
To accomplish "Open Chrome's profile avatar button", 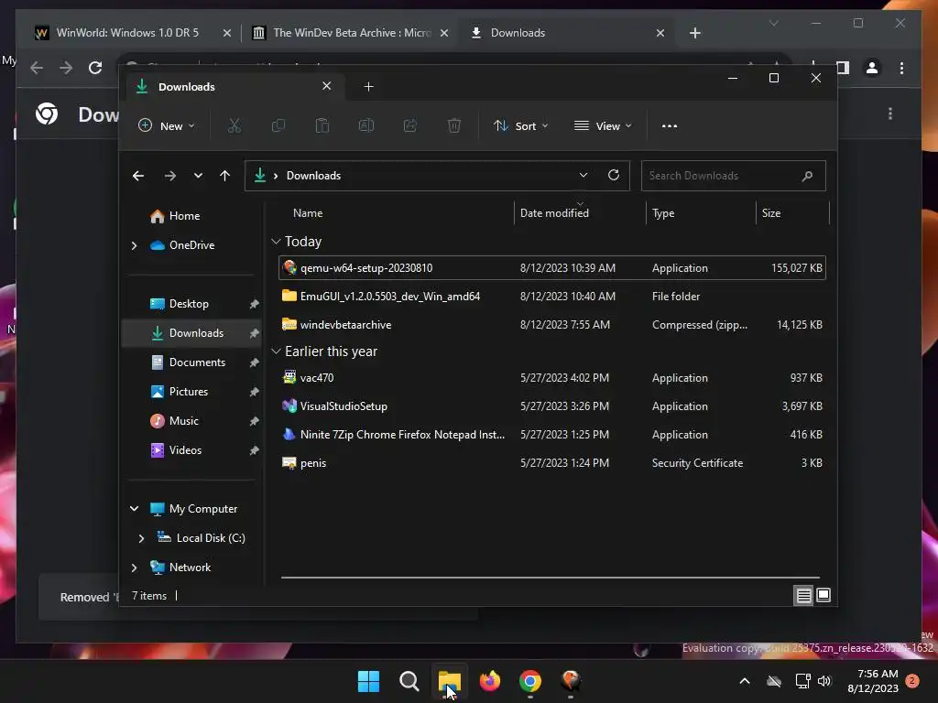I will 872,68.
